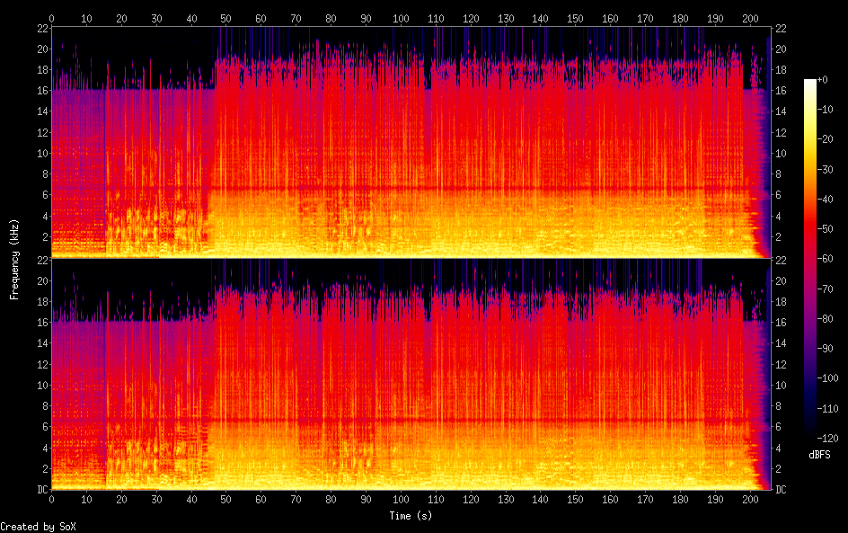This screenshot has height=533, width=848.
Task: Click the upper channel spectrogram plot
Action: (x=411, y=143)
